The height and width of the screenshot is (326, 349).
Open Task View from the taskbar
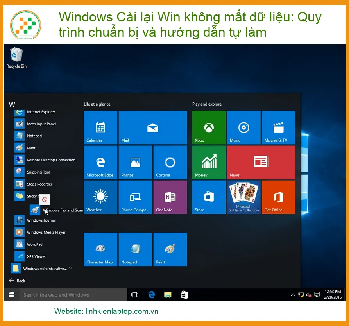tap(135, 295)
